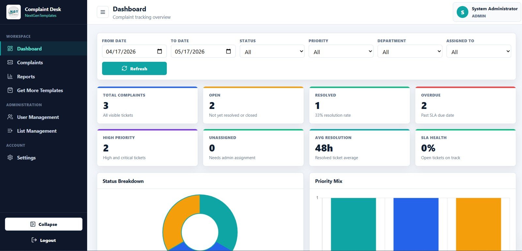
Task: Go to the Complaints page
Action: pyautogui.click(x=43, y=62)
